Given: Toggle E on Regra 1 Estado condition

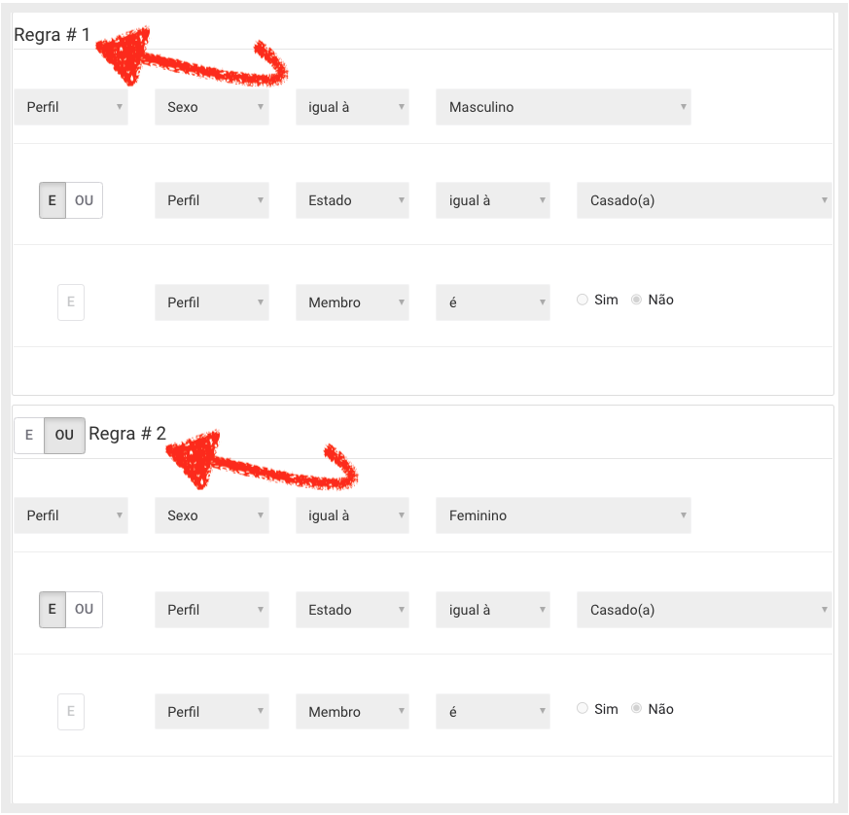Looking at the screenshot, I should coord(53,200).
